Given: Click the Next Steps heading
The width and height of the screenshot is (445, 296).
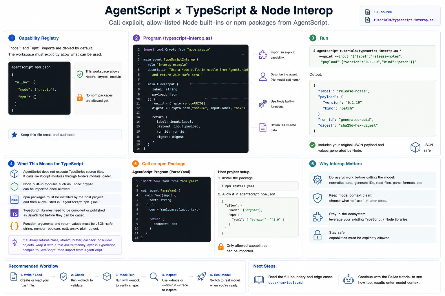Looking at the screenshot, I should pyautogui.click(x=264, y=266).
